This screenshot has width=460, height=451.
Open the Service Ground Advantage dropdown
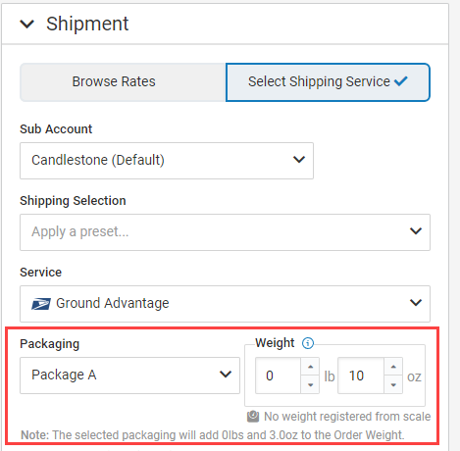[x=225, y=304]
